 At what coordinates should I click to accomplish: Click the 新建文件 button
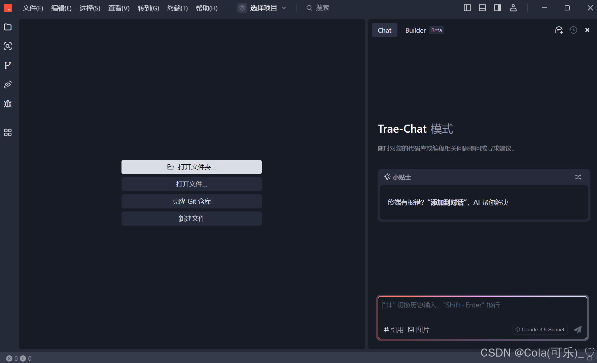(191, 219)
